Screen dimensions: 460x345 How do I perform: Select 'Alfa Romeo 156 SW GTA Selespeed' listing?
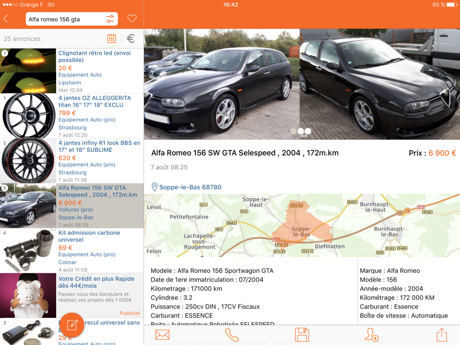(x=72, y=206)
